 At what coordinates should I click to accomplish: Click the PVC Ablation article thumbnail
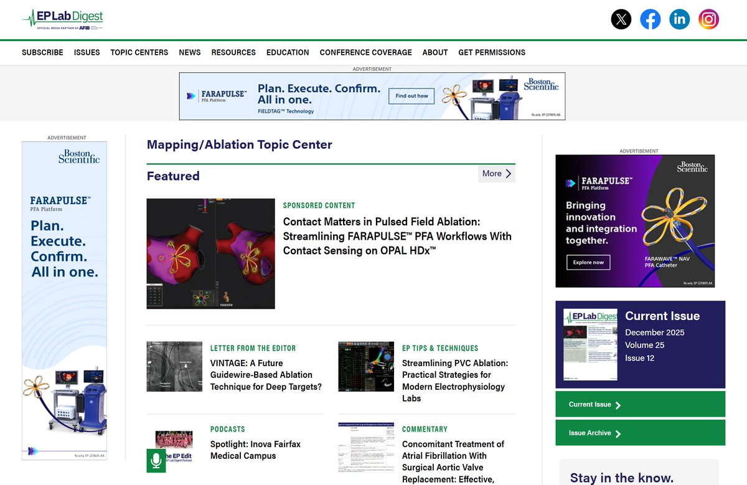[x=367, y=367]
